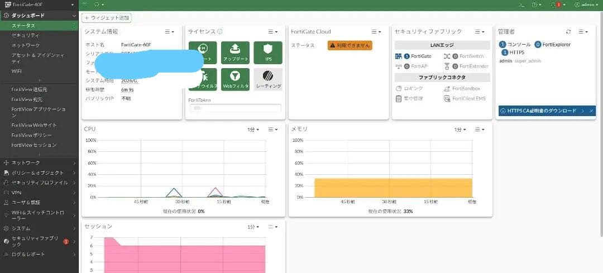Image resolution: width=603 pixels, height=273 pixels.
Task: Open the CLI console icon in header
Action: click(x=521, y=4)
